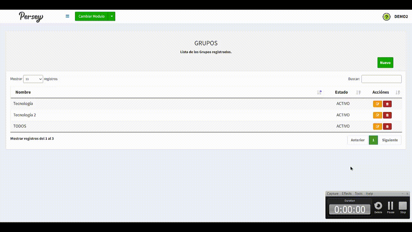The image size is (412, 232).
Task: Click the Cambiar Modulo button
Action: (91, 16)
